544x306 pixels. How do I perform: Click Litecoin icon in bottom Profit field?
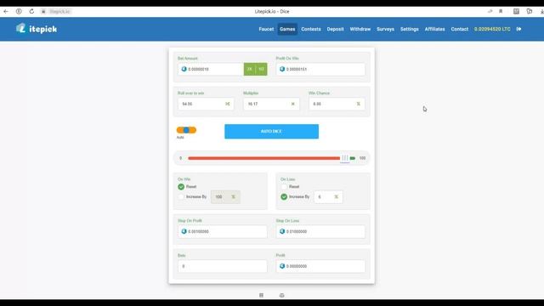point(282,266)
